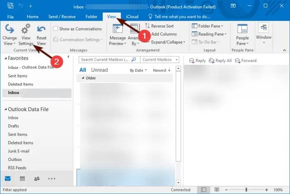The height and width of the screenshot is (194, 290).
Task: Open the Window options icon
Action: click(263, 28)
